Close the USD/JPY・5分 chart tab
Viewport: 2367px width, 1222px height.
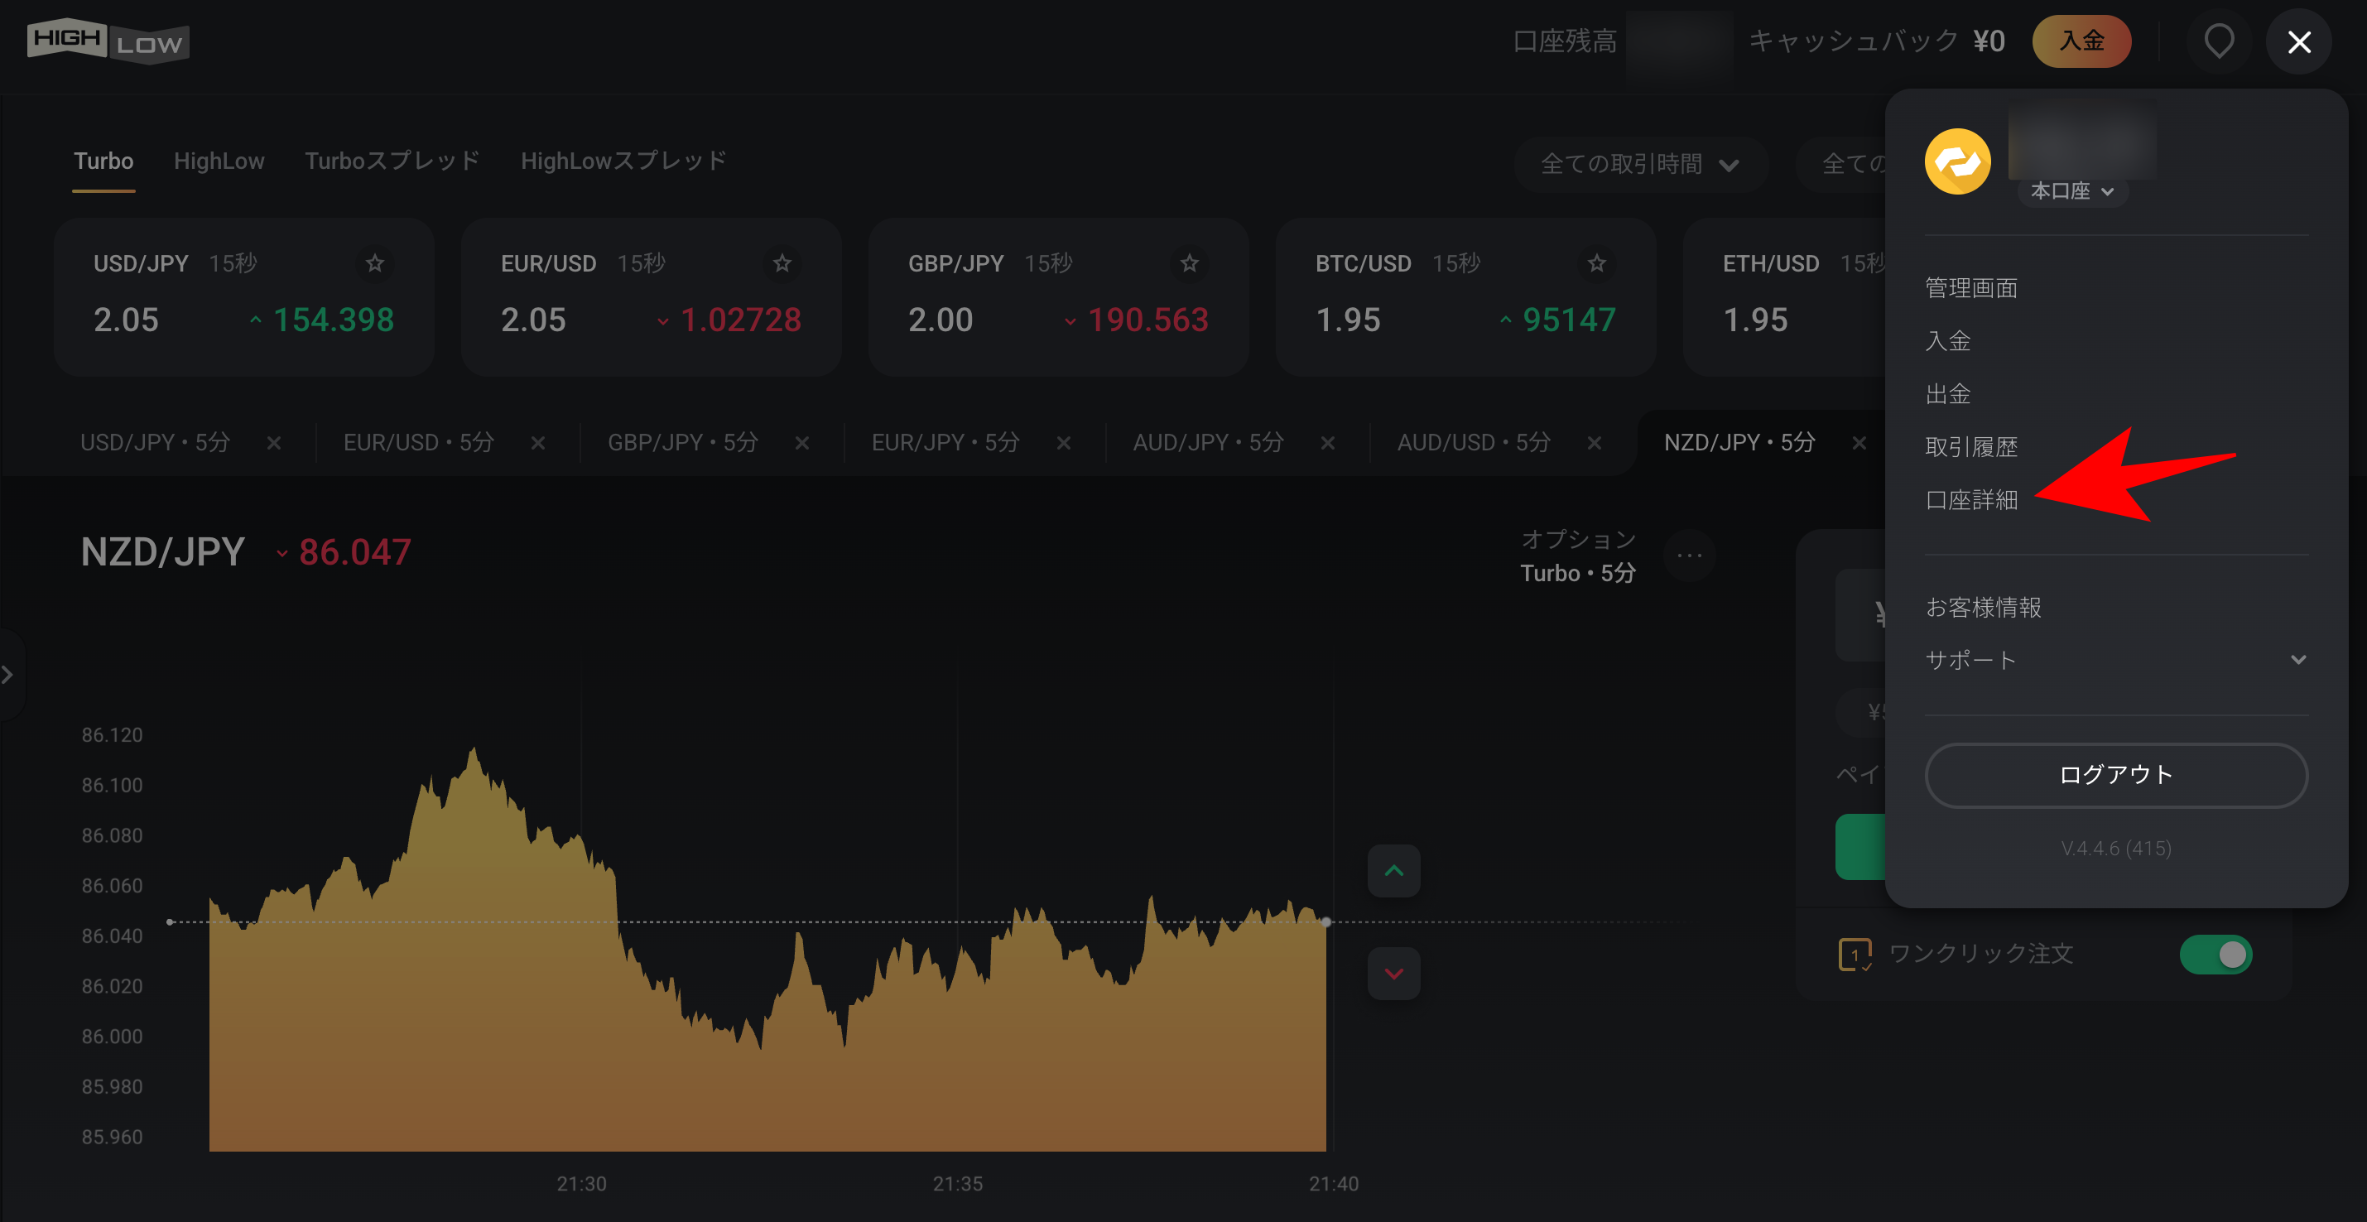click(x=274, y=444)
